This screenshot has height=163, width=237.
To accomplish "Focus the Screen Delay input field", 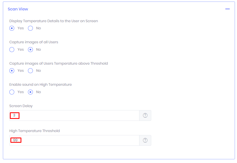I will click(74, 116).
